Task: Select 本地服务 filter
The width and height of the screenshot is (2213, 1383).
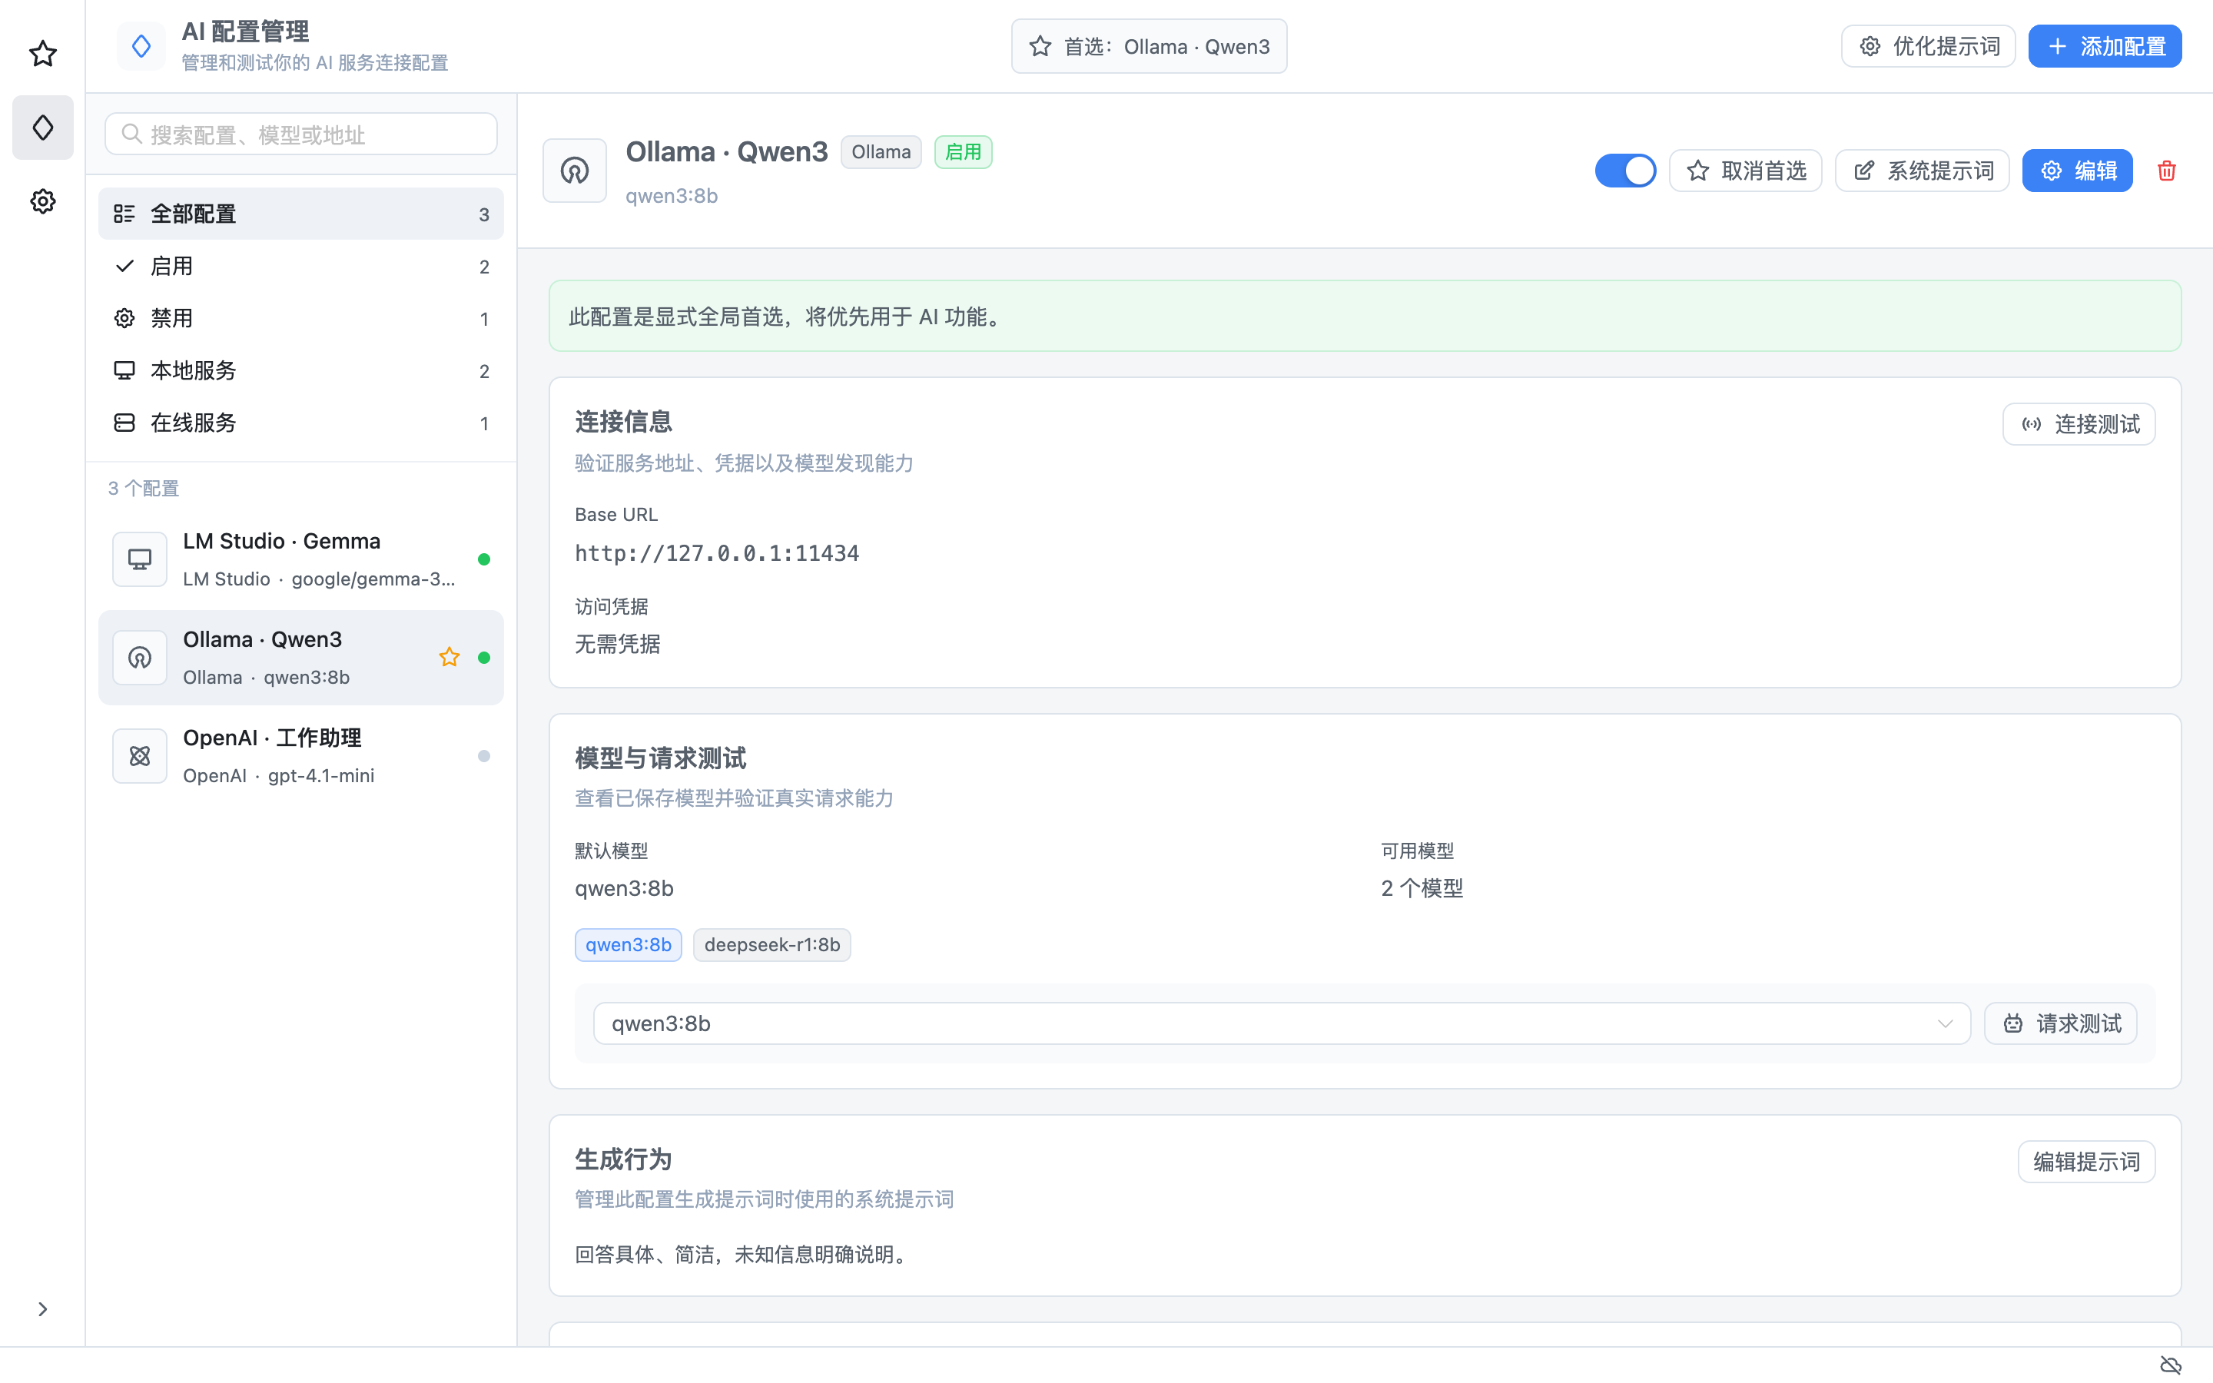Action: (301, 370)
